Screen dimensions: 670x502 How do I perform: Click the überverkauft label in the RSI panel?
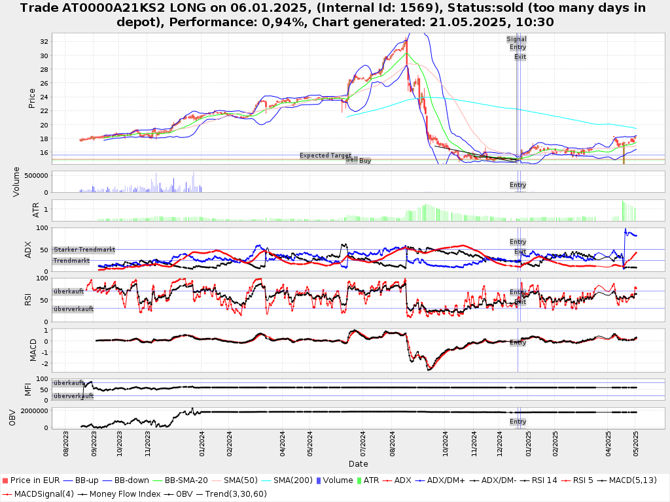73,309
